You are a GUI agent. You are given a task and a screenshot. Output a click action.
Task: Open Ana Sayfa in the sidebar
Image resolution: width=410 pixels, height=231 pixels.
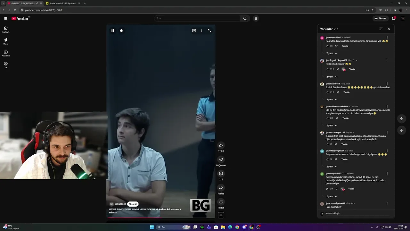point(6,30)
